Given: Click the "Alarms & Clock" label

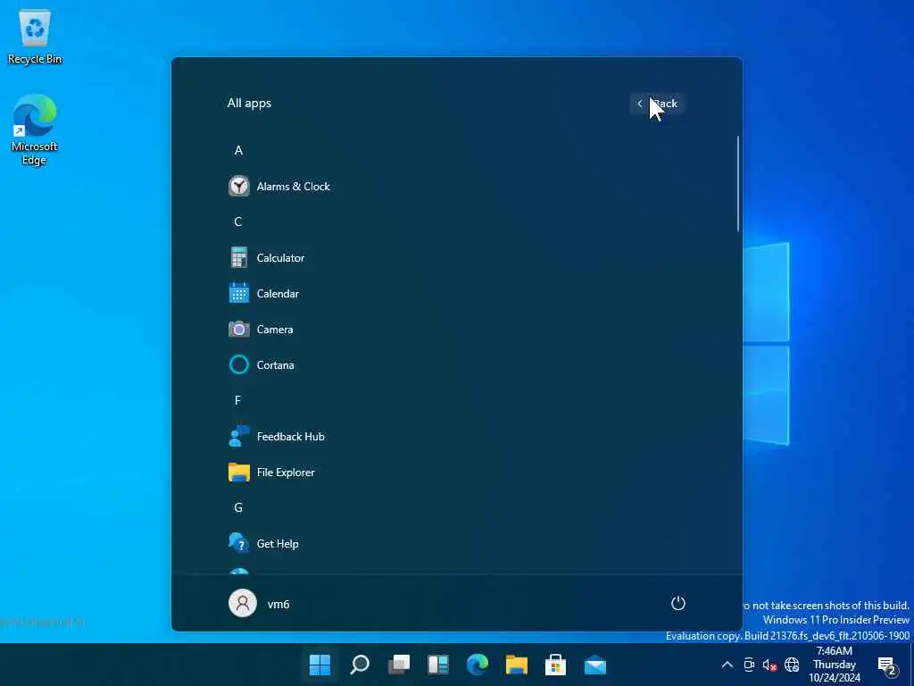Looking at the screenshot, I should (293, 186).
